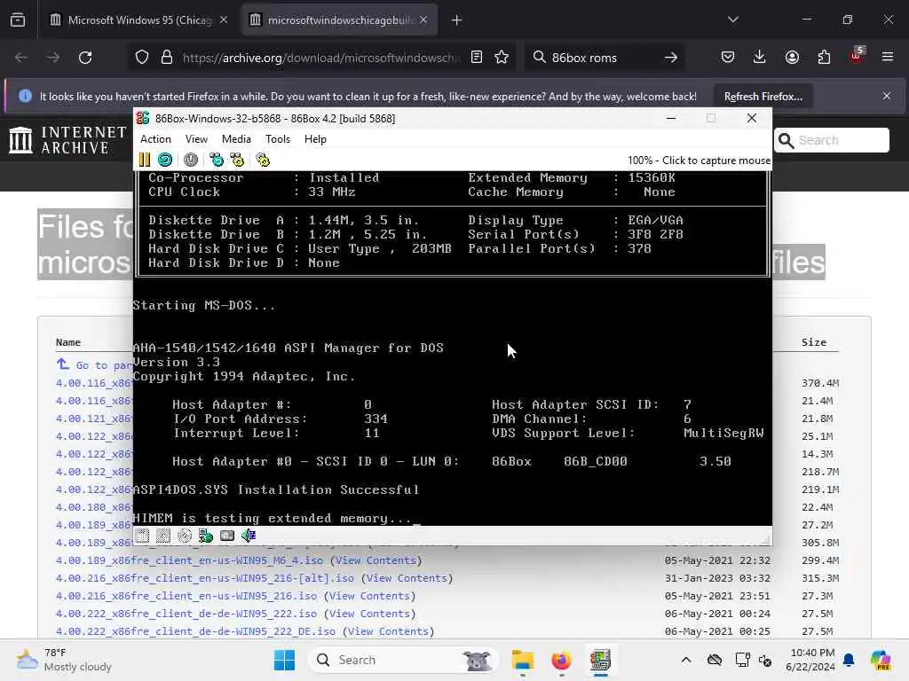Open the Firefox downloads panel
The width and height of the screenshot is (909, 681).
pos(760,58)
